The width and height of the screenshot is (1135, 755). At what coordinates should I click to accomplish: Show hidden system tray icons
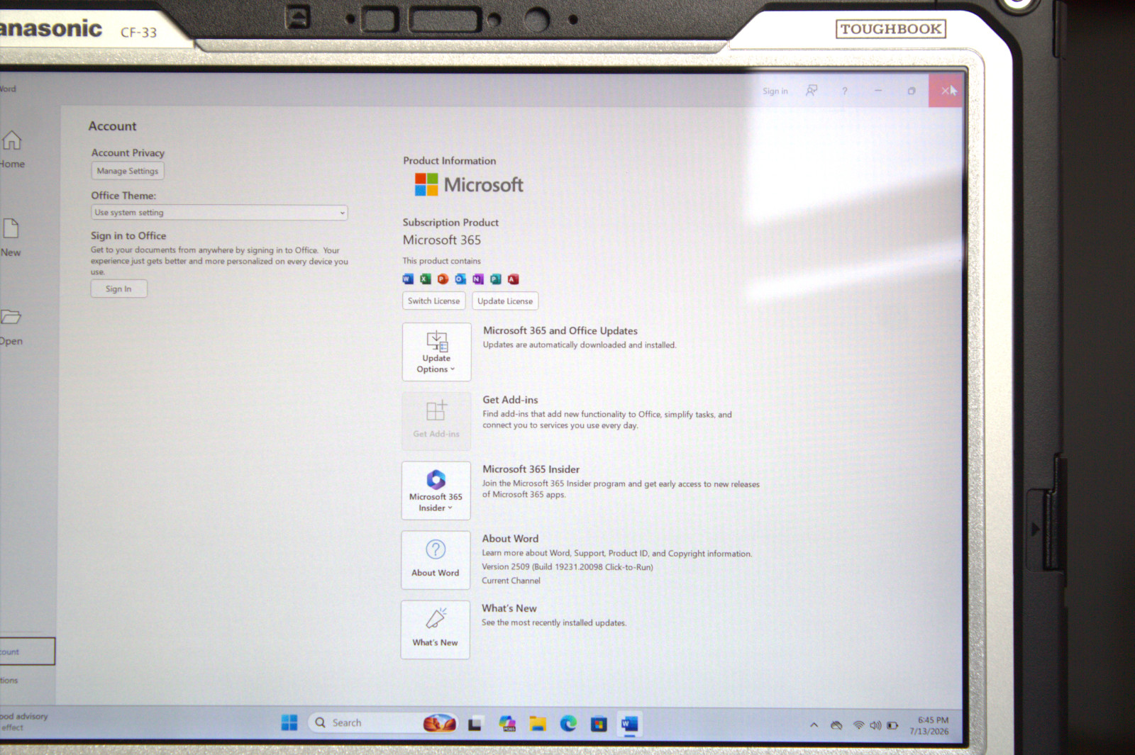click(x=814, y=725)
